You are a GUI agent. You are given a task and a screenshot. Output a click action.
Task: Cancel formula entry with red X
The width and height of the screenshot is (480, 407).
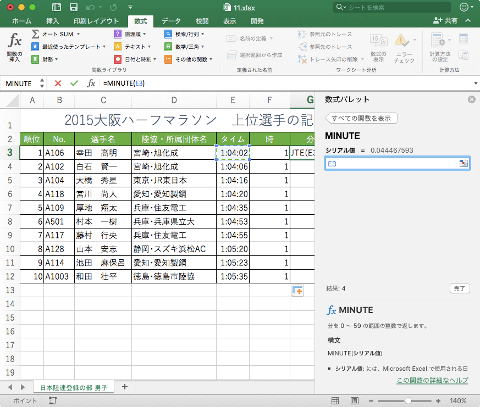tap(58, 83)
